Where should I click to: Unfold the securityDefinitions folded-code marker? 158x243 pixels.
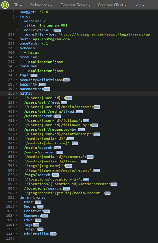coord(66,80)
